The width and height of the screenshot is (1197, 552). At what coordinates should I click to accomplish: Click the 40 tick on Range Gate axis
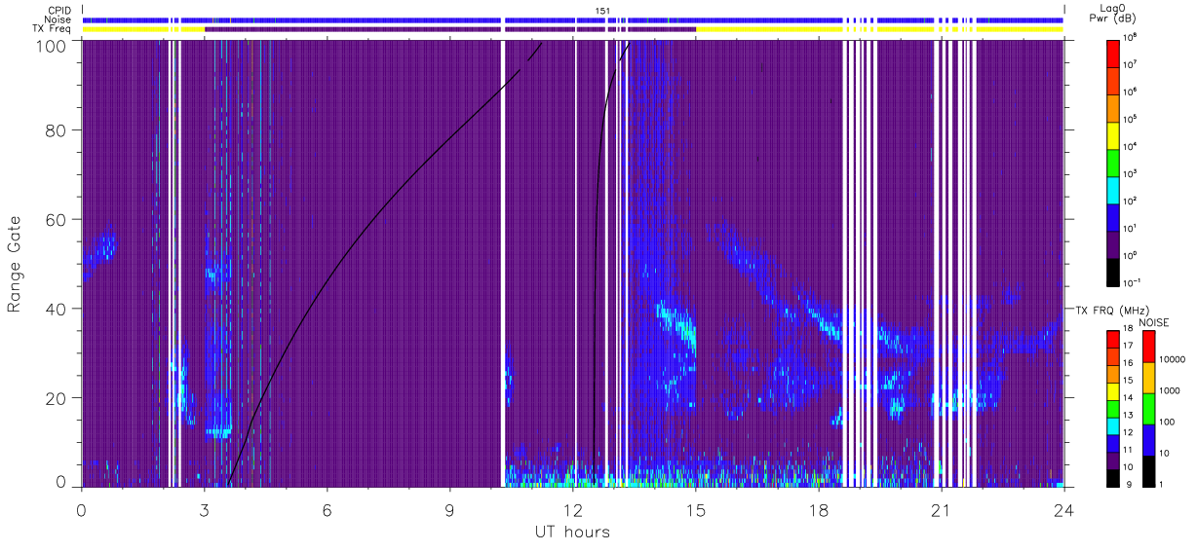58,309
